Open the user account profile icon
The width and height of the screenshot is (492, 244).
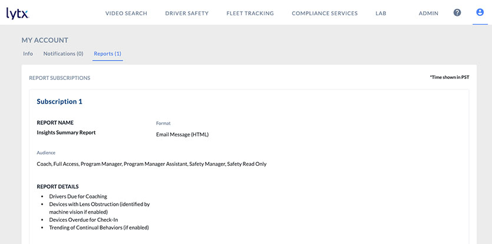coord(480,13)
